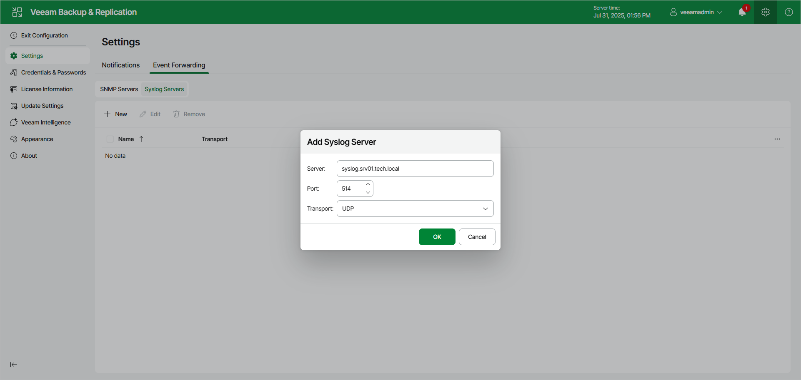
Task: Sort by Name column arrow
Action: [x=141, y=139]
